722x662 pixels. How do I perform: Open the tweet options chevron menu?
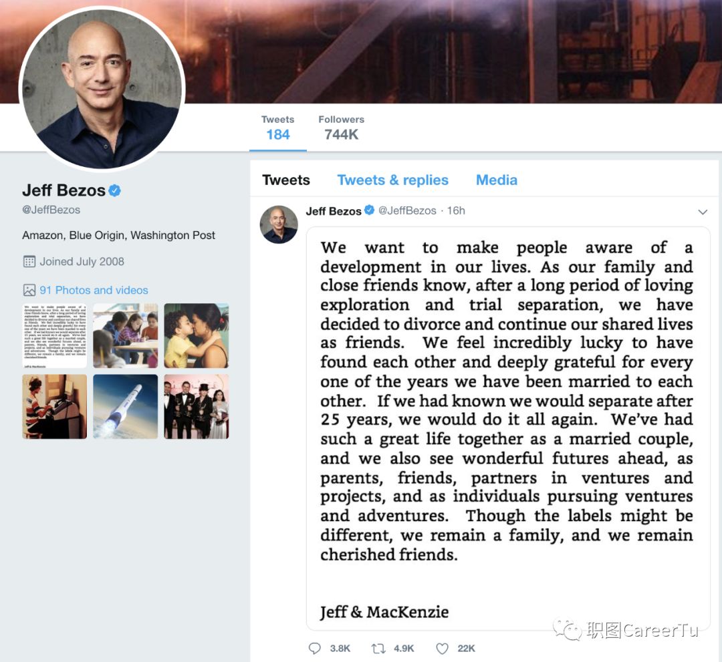[x=702, y=212]
